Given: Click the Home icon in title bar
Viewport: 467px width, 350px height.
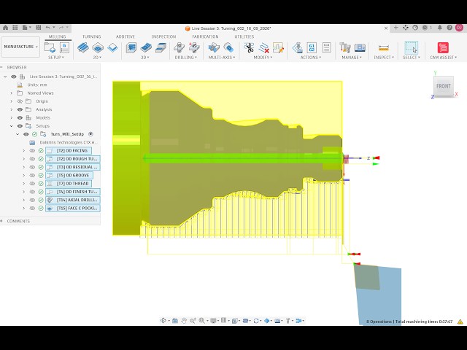Looking at the screenshot, I should pyautogui.click(x=5, y=28).
